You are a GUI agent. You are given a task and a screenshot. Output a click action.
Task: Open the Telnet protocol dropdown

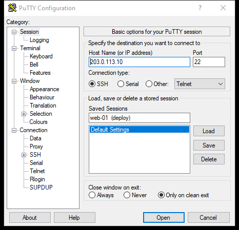[200, 84]
